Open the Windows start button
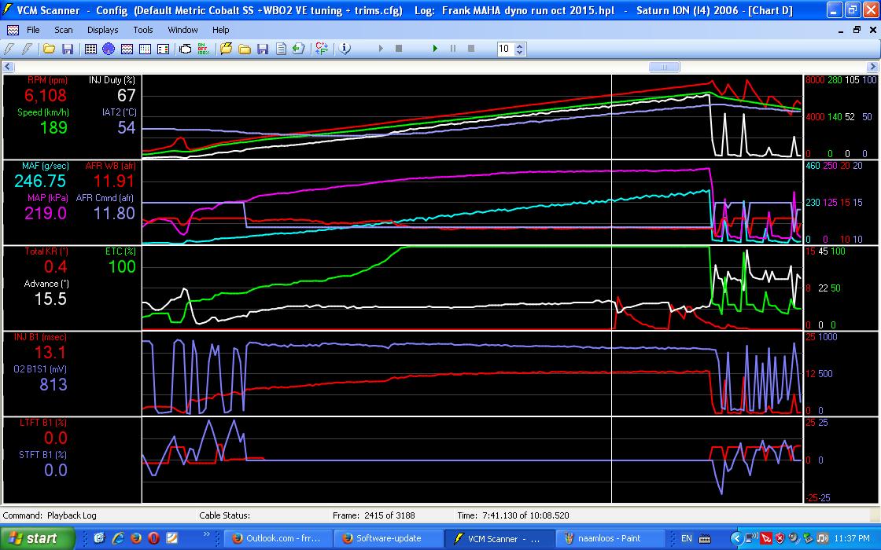Viewport: 881px width, 550px height. coord(38,538)
